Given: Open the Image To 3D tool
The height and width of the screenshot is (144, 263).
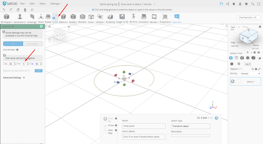Looking at the screenshot, I should tap(122, 18).
